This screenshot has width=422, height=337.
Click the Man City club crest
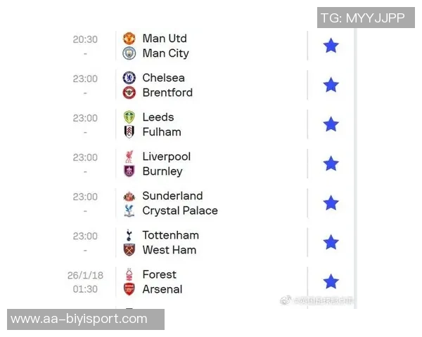pos(129,53)
